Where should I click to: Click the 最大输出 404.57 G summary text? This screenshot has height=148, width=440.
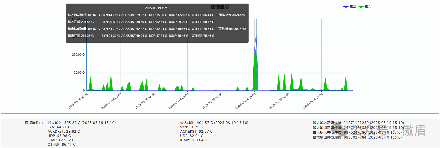[x=214, y=123]
